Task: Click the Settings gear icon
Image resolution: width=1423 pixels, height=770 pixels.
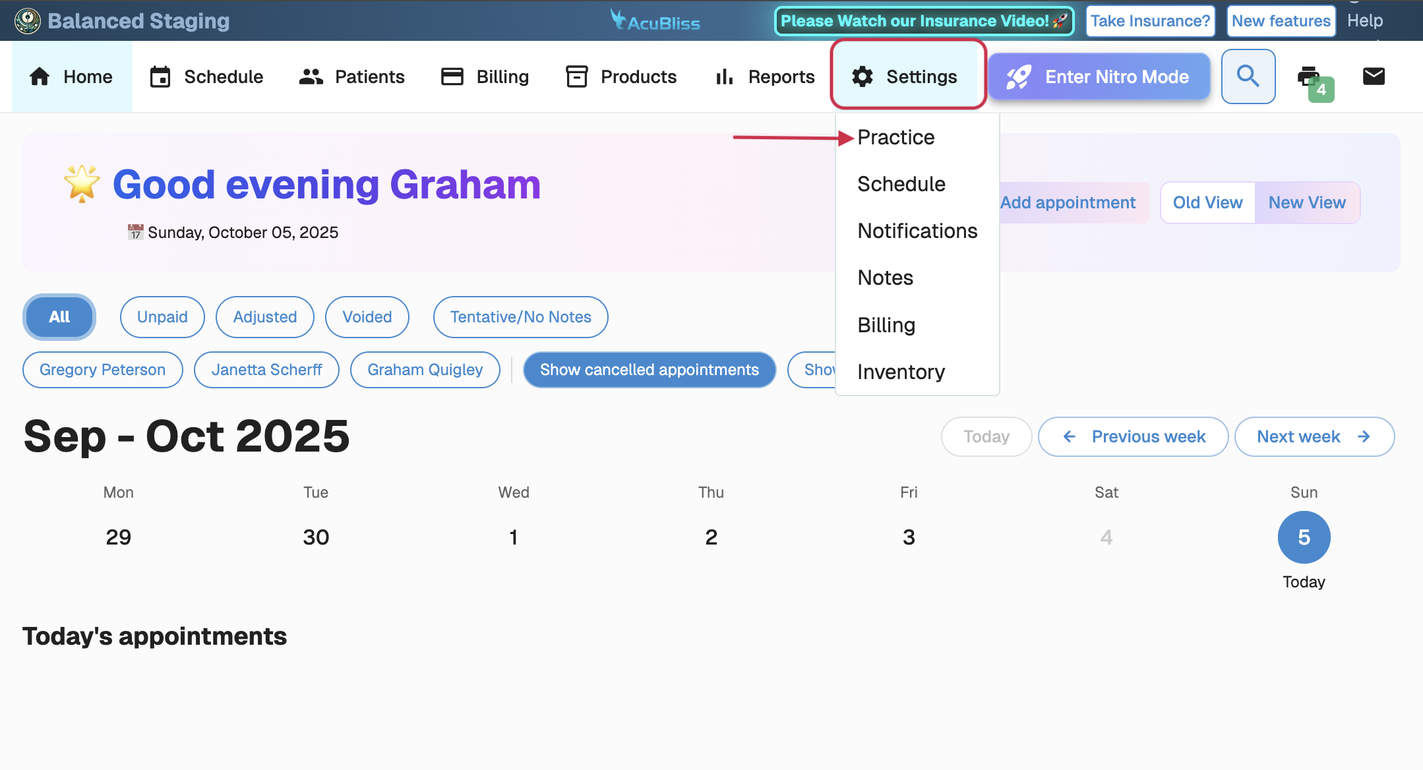Action: [862, 76]
